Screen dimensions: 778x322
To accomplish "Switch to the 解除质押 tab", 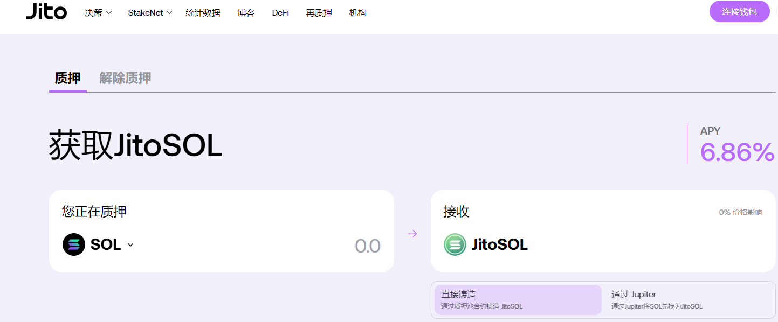I will (125, 78).
